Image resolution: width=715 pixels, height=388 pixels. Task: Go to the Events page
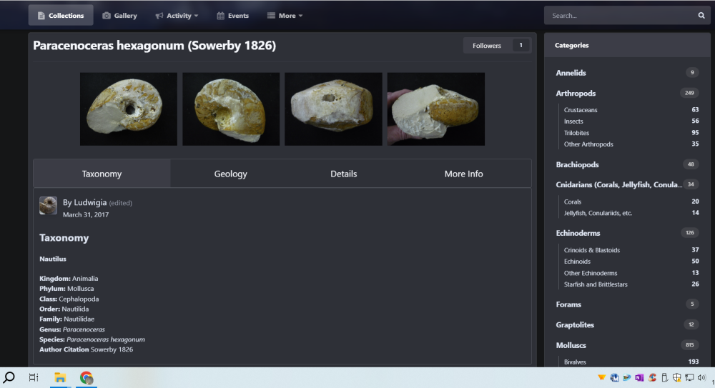pyautogui.click(x=232, y=15)
